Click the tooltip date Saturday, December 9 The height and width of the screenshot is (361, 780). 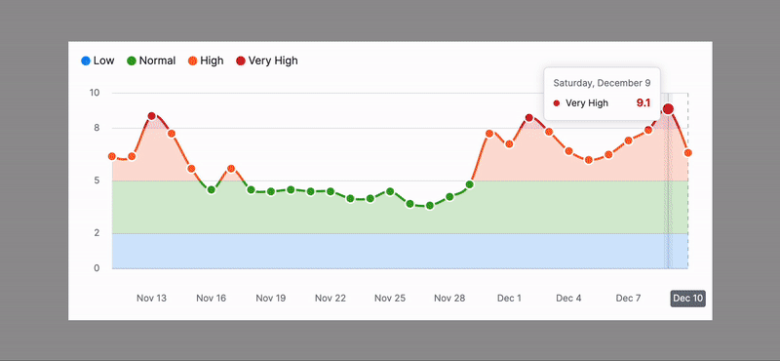tap(602, 83)
